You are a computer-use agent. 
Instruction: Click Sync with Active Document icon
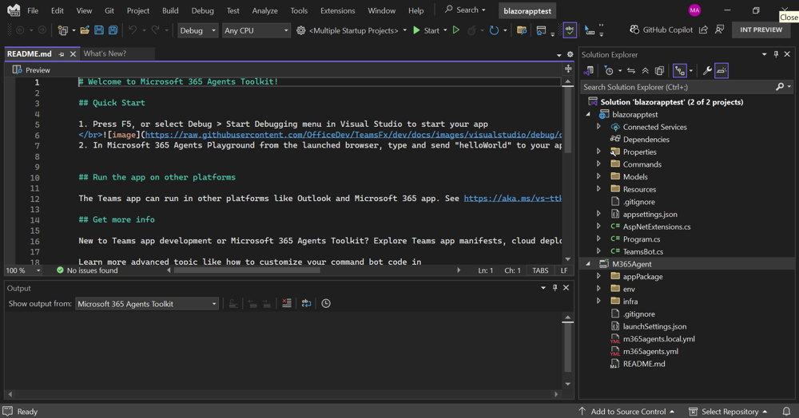631,71
